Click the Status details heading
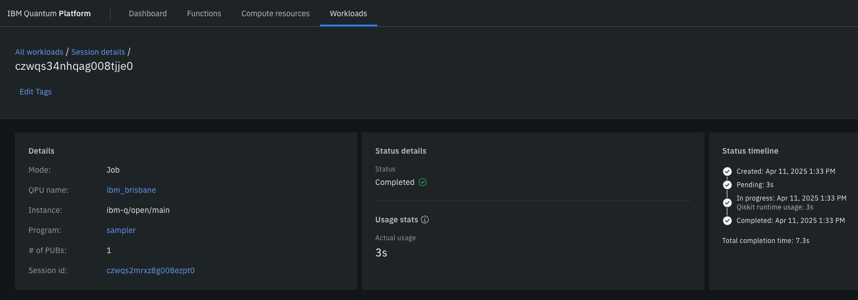Viewport: 858px width, 300px height. (401, 151)
